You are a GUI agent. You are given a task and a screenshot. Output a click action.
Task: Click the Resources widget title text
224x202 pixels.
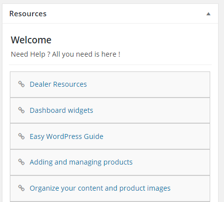[28, 14]
